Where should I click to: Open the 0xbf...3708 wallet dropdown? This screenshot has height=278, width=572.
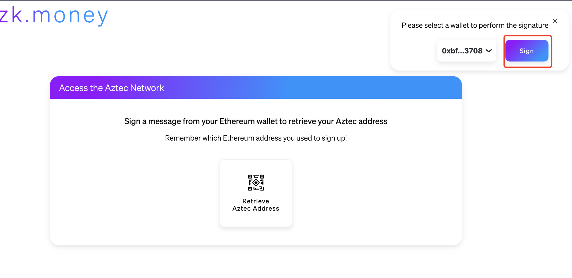pos(467,51)
